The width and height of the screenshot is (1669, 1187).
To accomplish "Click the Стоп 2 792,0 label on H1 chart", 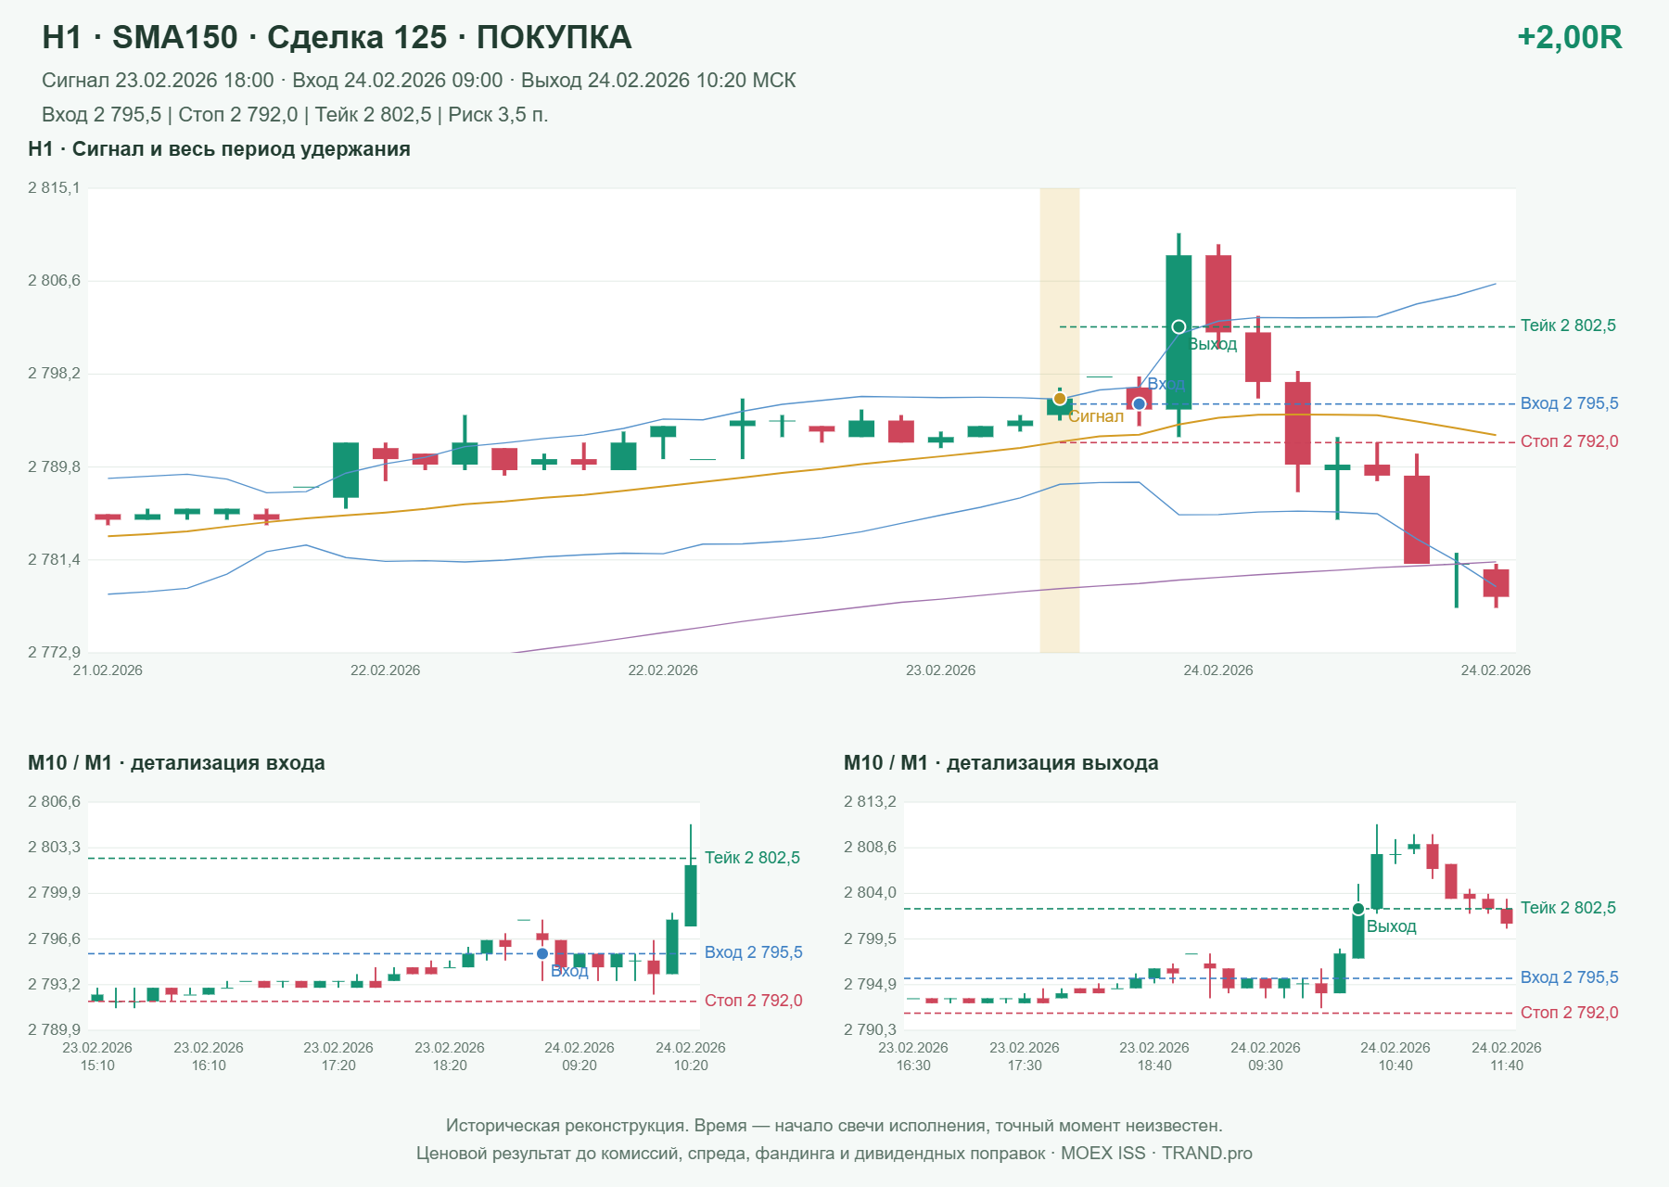I will [x=1569, y=441].
